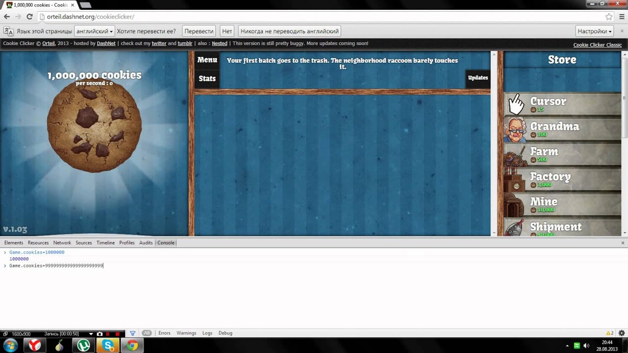Open the DashNet link
Screen dimensions: 628x353
tap(106, 44)
